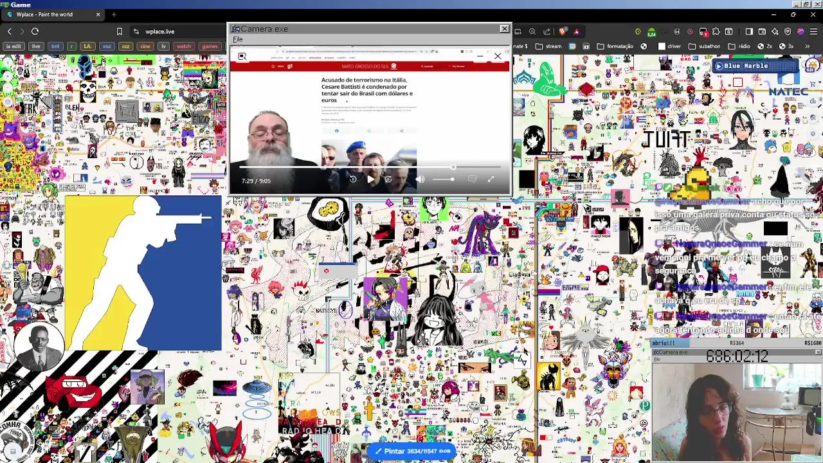
Task: Click the zoom magnifier icon in address bar
Action: click(532, 32)
